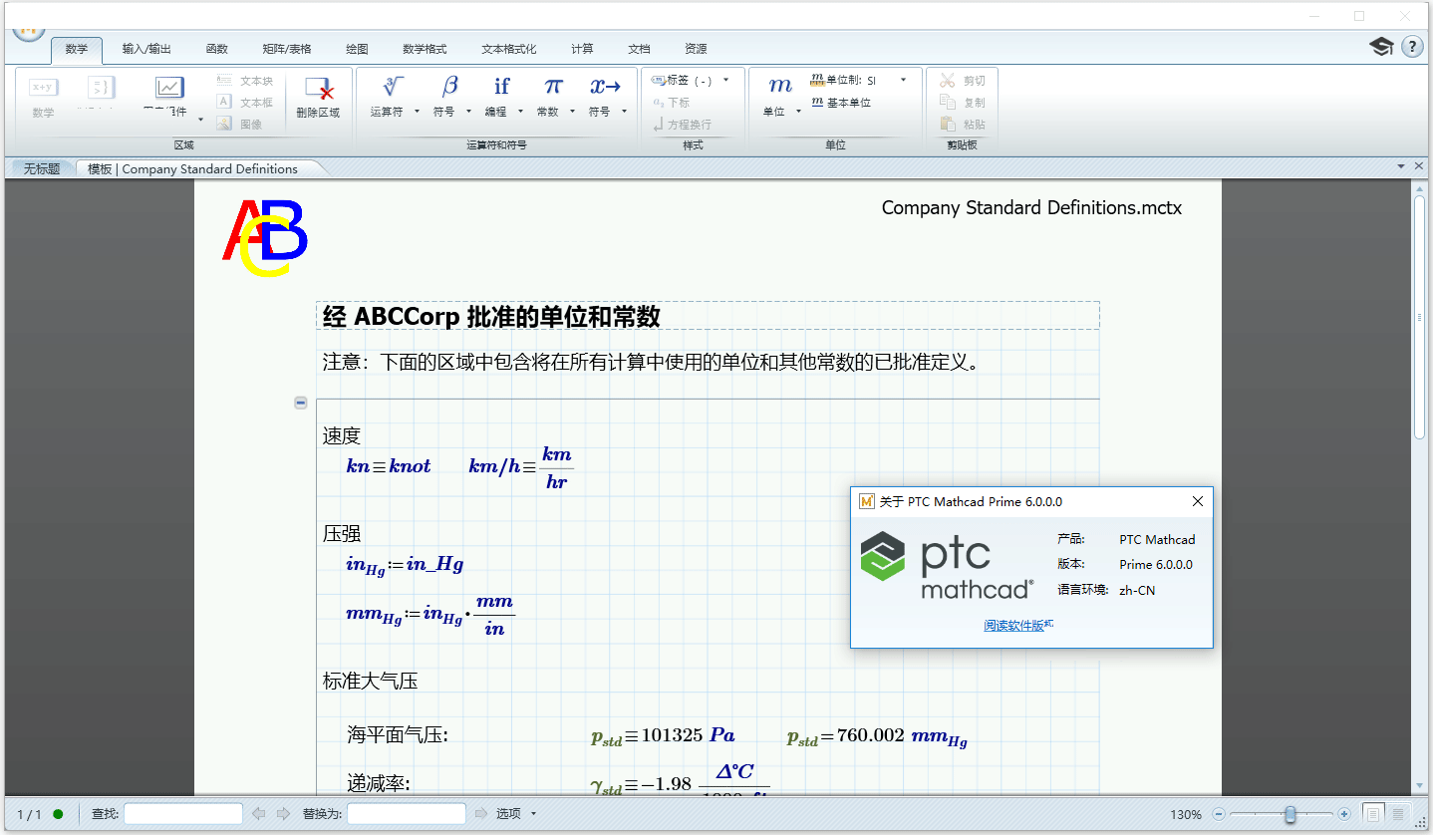Click the help question mark icon
The width and height of the screenshot is (1433, 835).
[1412, 46]
